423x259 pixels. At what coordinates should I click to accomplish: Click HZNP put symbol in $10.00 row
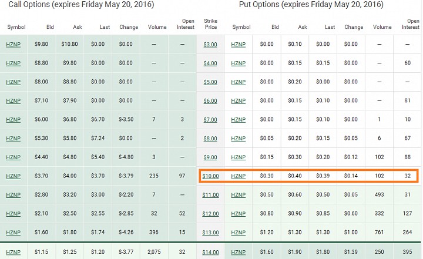[238, 176]
